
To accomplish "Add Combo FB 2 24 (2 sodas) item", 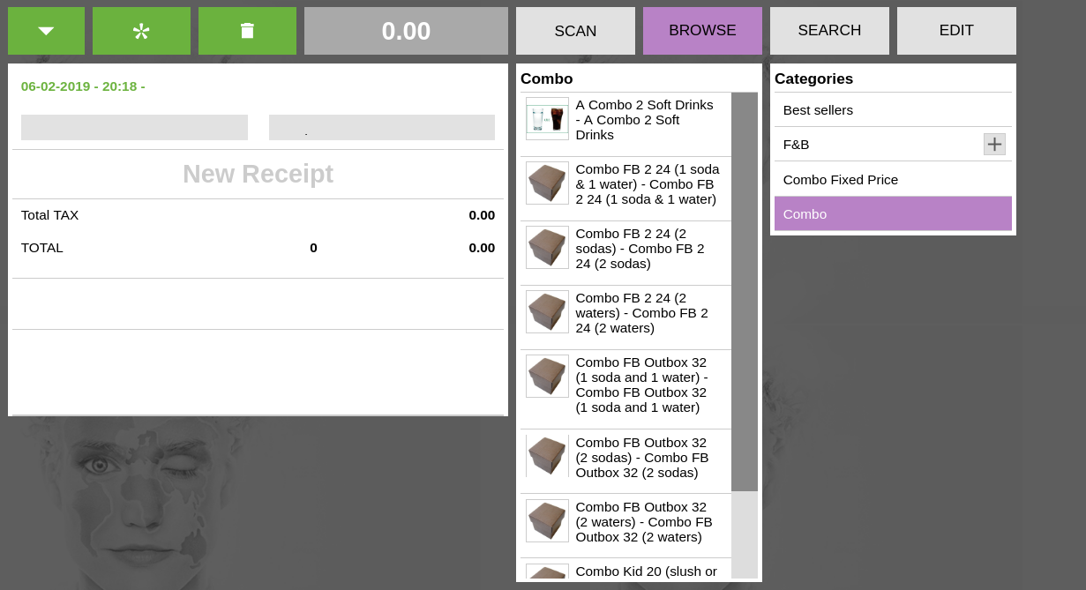I will [625, 253].
